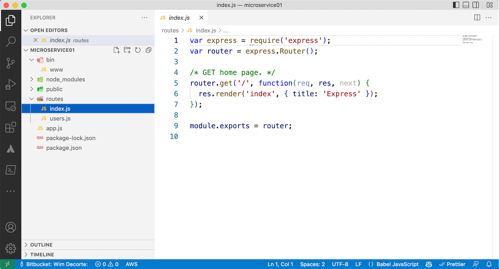Split the editor to the right
This screenshot has width=499, height=269.
coord(477,17)
